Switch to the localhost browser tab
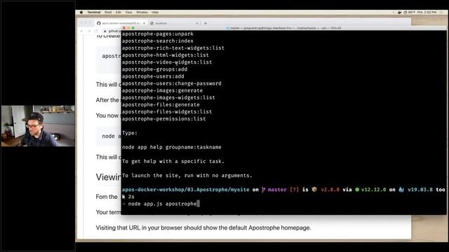The image size is (449, 252). tap(173, 23)
